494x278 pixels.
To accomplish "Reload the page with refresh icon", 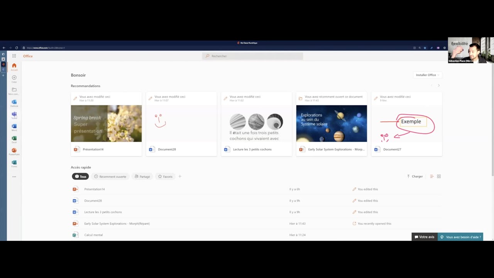I will pos(17,48).
